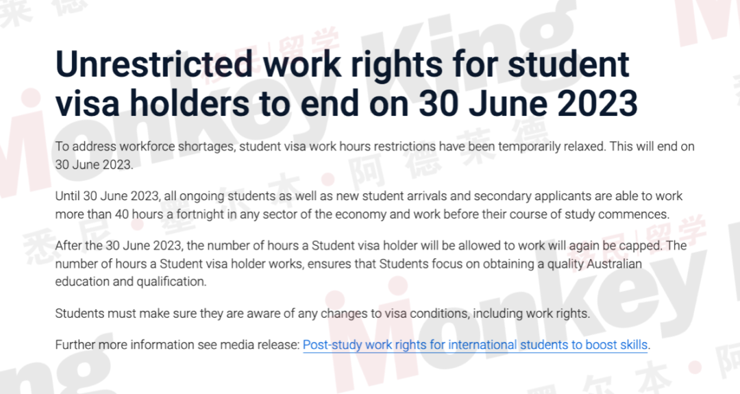Click the paragraph starting "After the 30 June 2023"
The height and width of the screenshot is (394, 740).
[x=371, y=263]
